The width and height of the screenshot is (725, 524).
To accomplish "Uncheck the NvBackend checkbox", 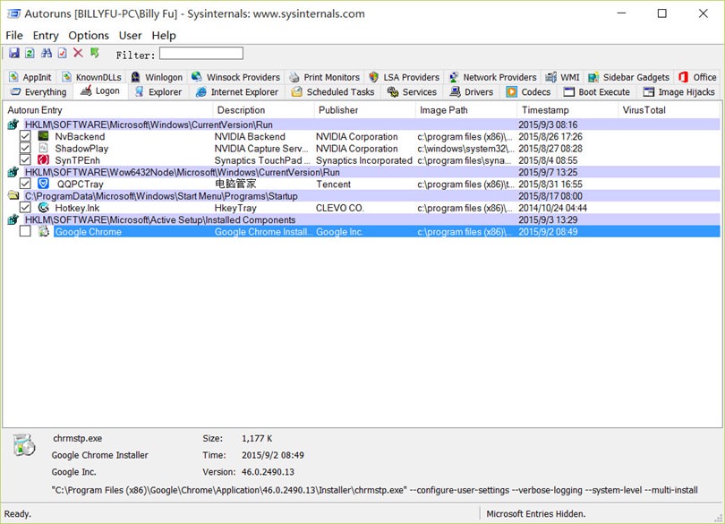I will pos(25,136).
